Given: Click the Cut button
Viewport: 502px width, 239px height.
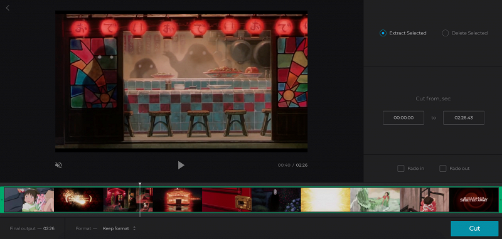Looking at the screenshot, I should pyautogui.click(x=474, y=228).
